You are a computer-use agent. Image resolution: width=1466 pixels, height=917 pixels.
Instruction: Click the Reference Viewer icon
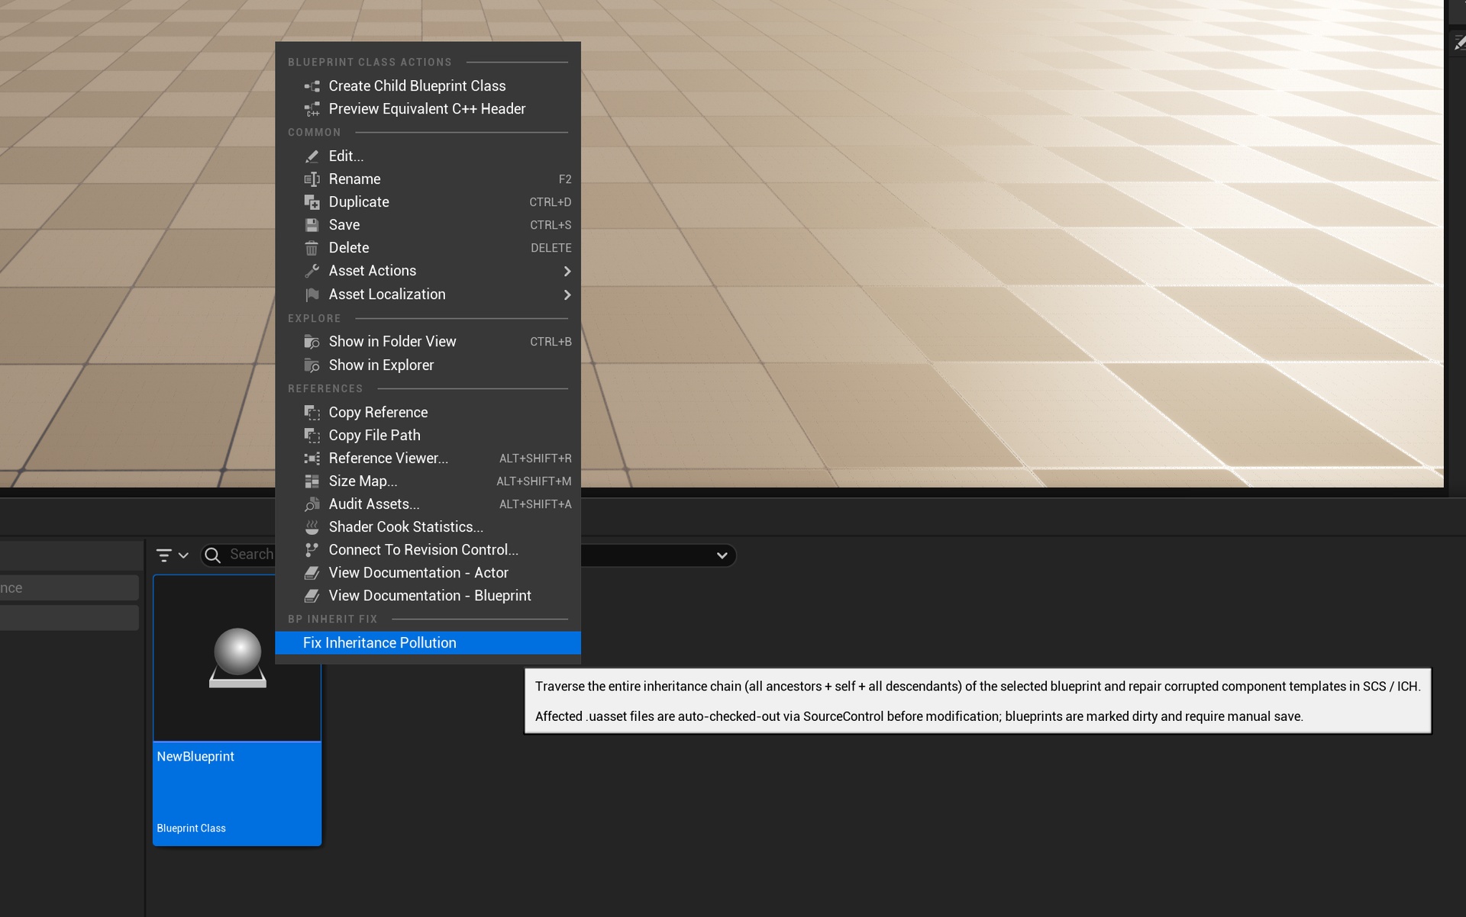312,458
